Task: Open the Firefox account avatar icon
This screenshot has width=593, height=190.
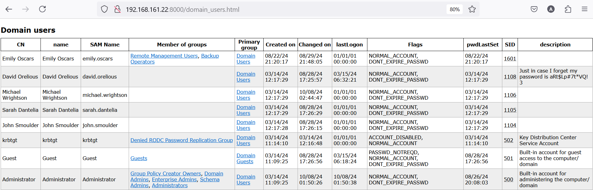Action: click(x=551, y=9)
